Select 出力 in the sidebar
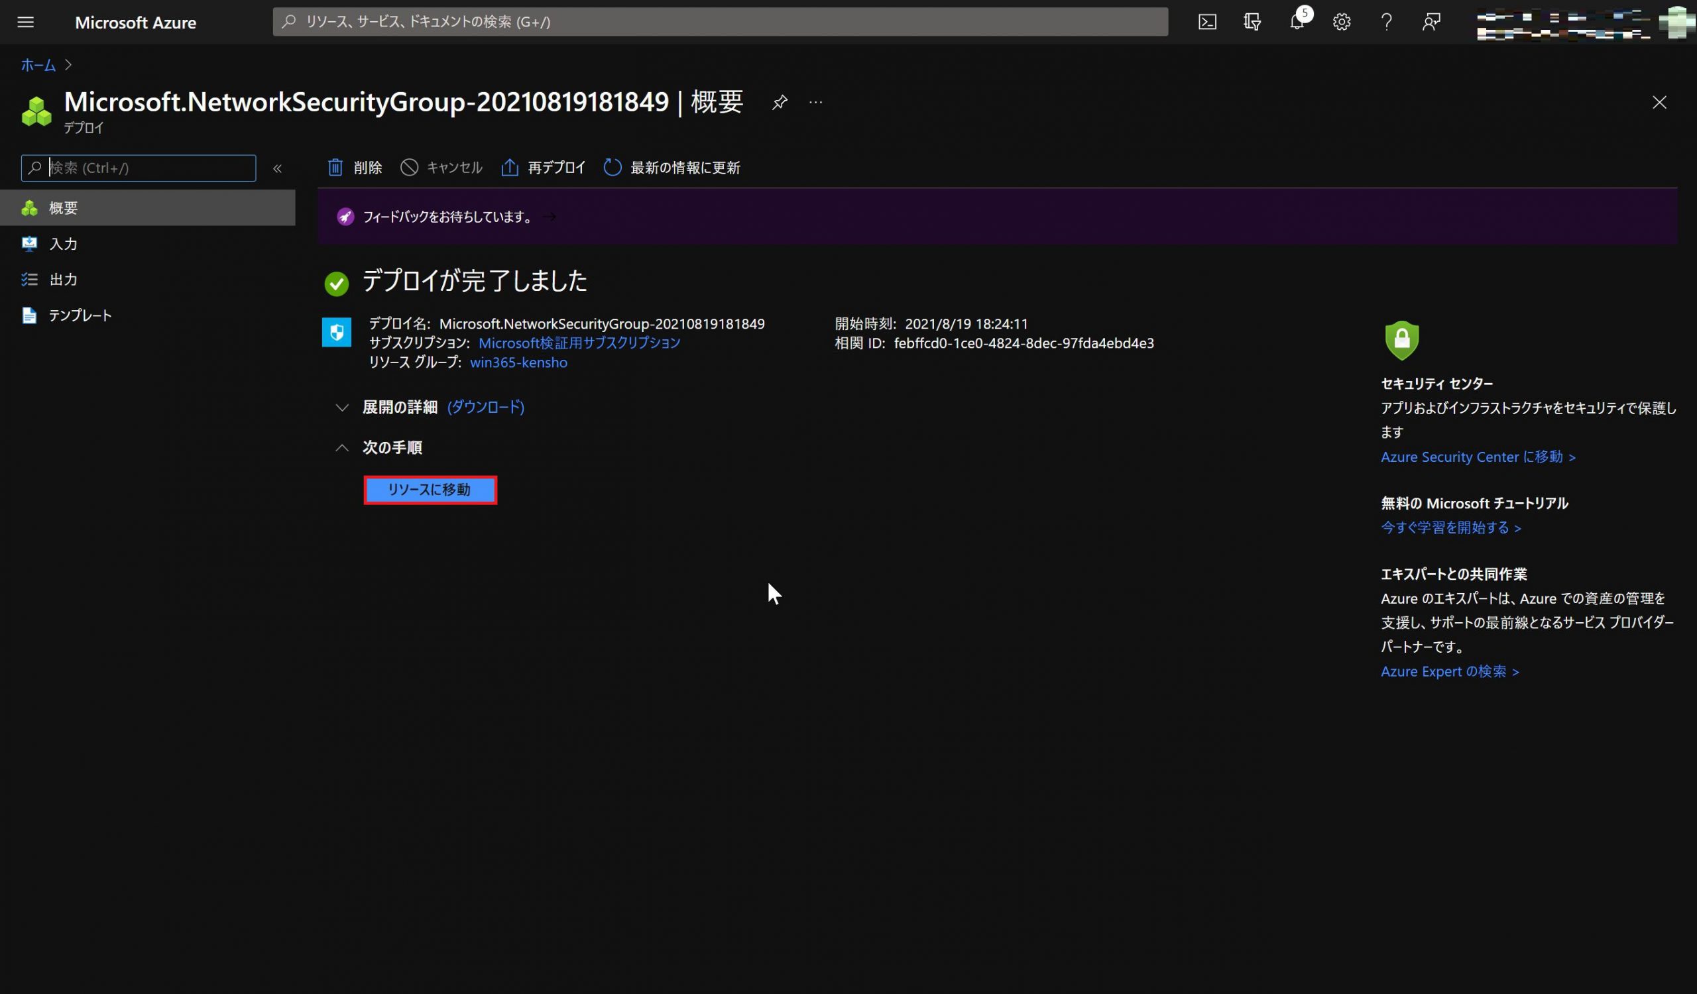Viewport: 1697px width, 994px height. click(63, 279)
